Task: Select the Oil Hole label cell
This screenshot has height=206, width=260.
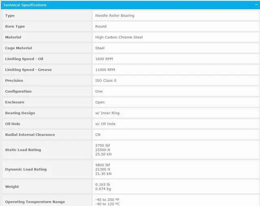Action: pyautogui.click(x=14, y=124)
